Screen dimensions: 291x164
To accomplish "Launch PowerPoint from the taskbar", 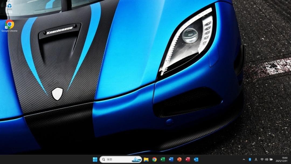I will tap(179, 159).
